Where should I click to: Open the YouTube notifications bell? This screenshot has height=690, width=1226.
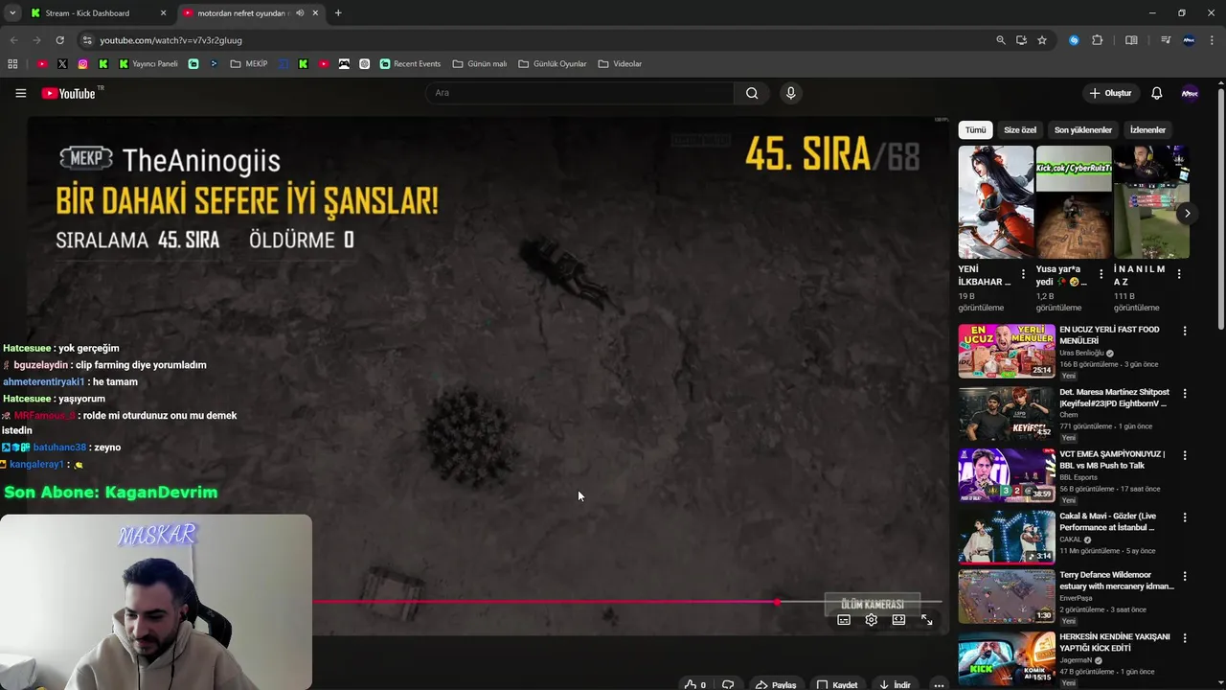click(x=1156, y=93)
